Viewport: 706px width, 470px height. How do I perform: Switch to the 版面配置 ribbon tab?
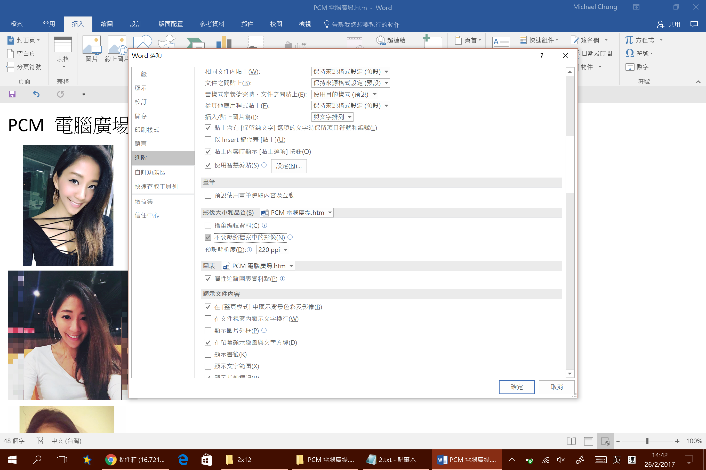(171, 24)
